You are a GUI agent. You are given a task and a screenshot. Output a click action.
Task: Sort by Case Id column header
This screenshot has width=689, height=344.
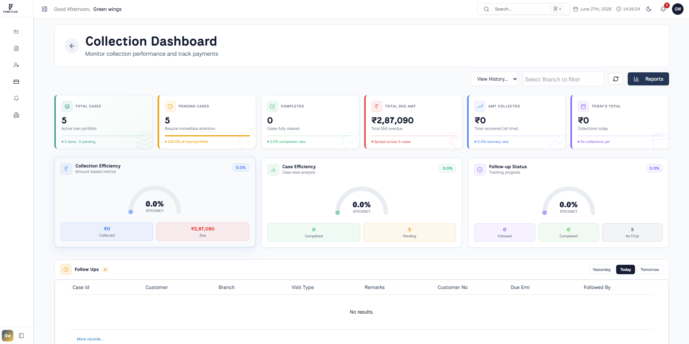(x=81, y=287)
